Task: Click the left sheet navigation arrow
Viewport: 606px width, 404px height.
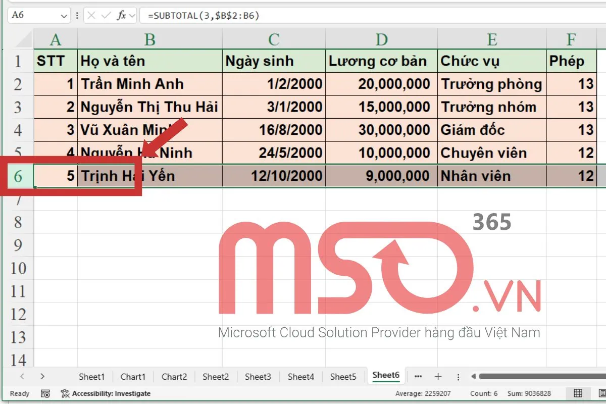Action: 21,376
